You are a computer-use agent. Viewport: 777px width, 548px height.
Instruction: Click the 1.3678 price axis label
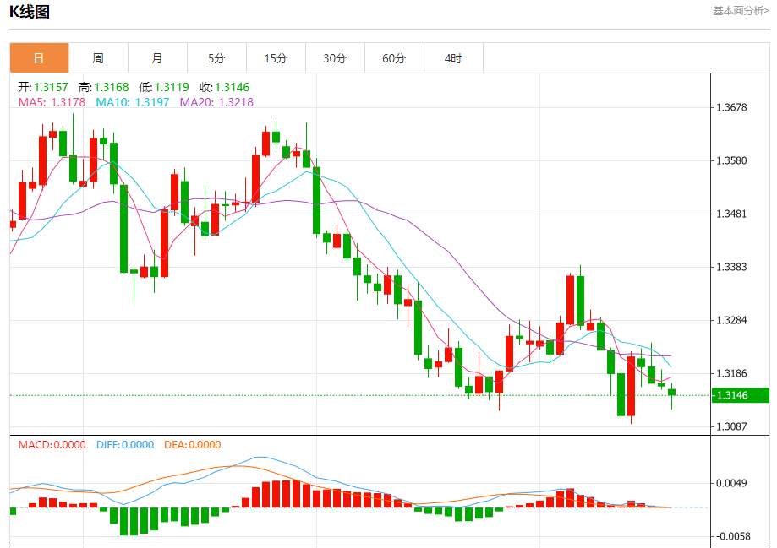731,107
